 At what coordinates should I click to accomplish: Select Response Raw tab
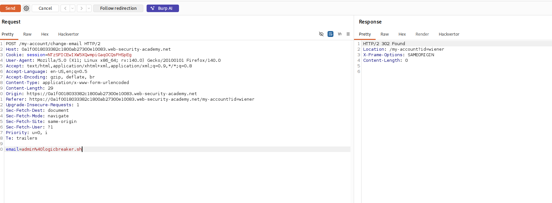click(x=384, y=34)
